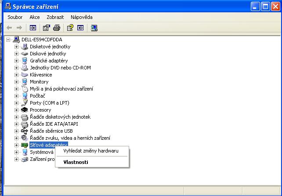The height and width of the screenshot is (196, 282).
Task: Click the Řadiče IDE ATA/ATAPI icon
Action: (x=25, y=124)
